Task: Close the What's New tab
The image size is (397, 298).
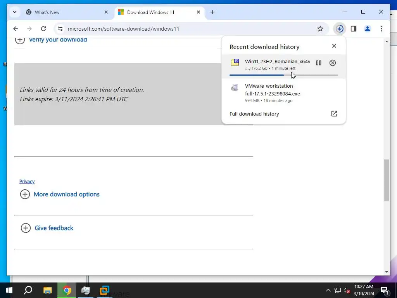Action: [x=106, y=12]
